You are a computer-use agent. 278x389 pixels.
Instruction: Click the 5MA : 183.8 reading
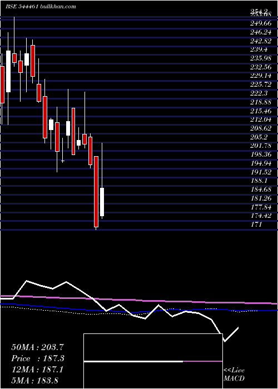[34, 380]
